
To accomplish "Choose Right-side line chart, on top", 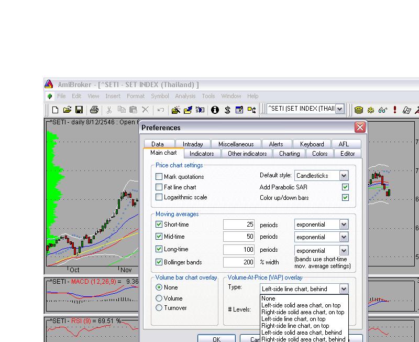I will pyautogui.click(x=304, y=326).
